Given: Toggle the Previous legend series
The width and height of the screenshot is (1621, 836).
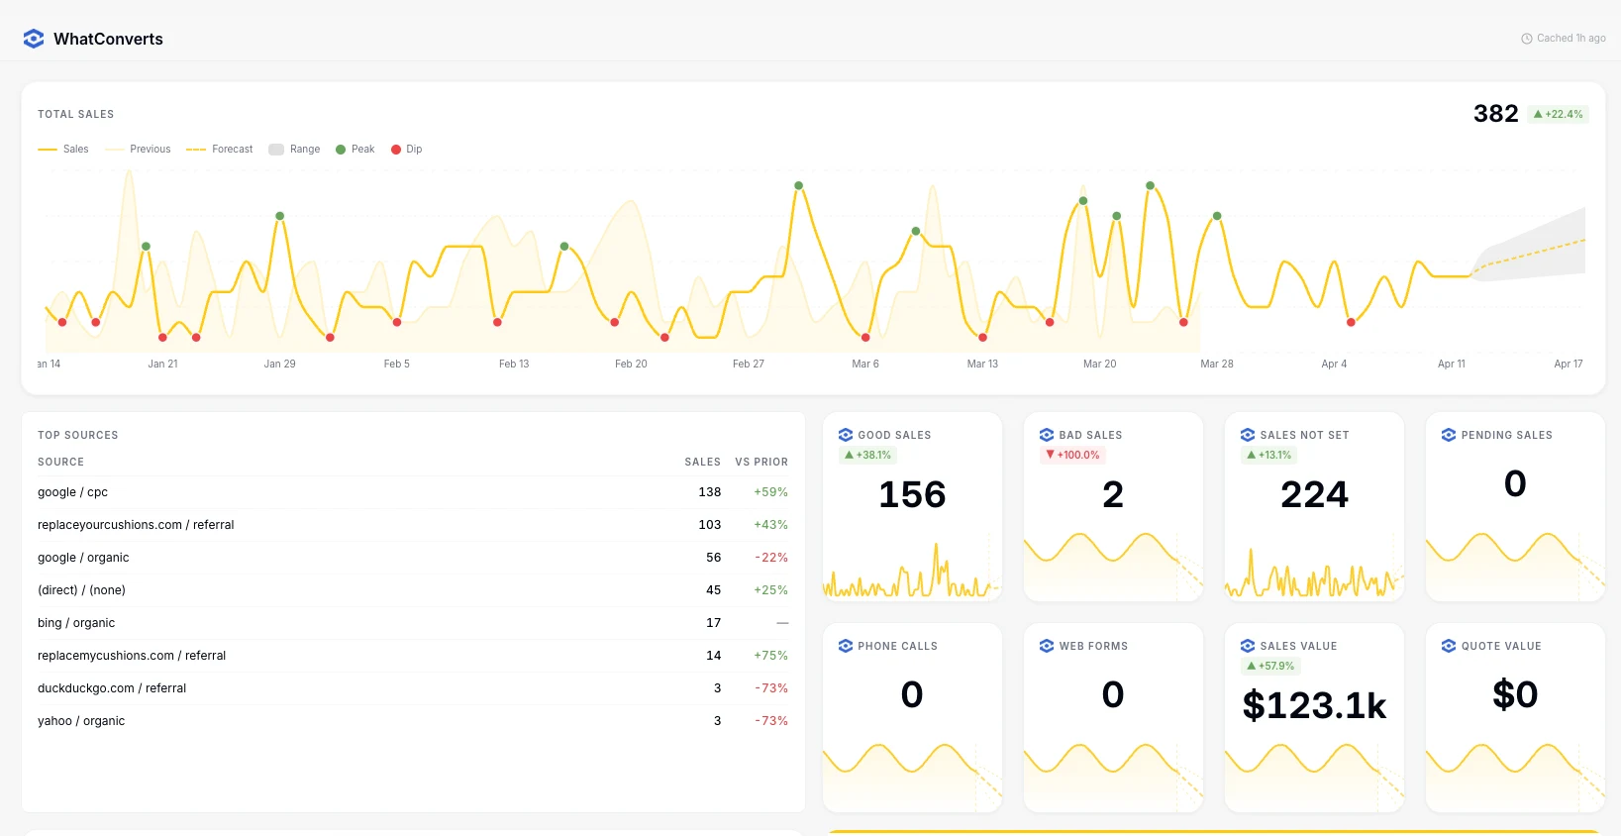Looking at the screenshot, I should click(138, 150).
